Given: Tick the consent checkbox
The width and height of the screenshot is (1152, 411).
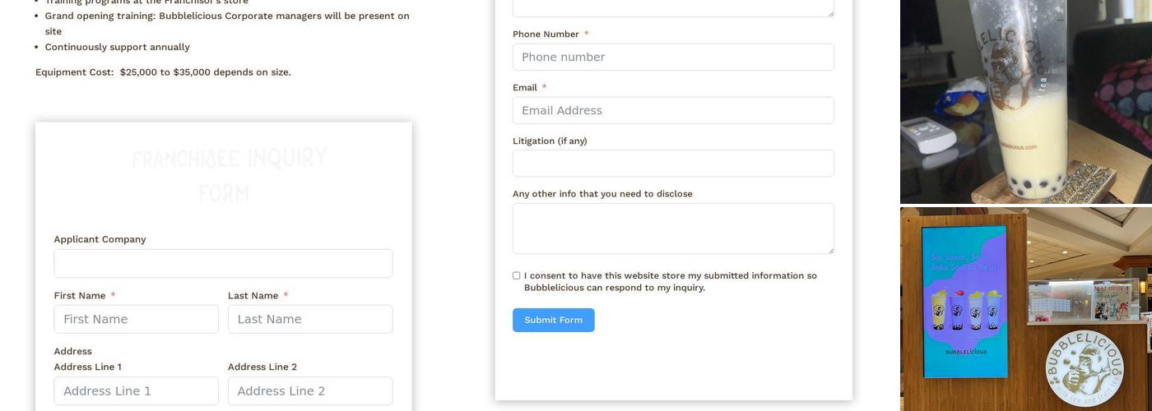Looking at the screenshot, I should (517, 276).
